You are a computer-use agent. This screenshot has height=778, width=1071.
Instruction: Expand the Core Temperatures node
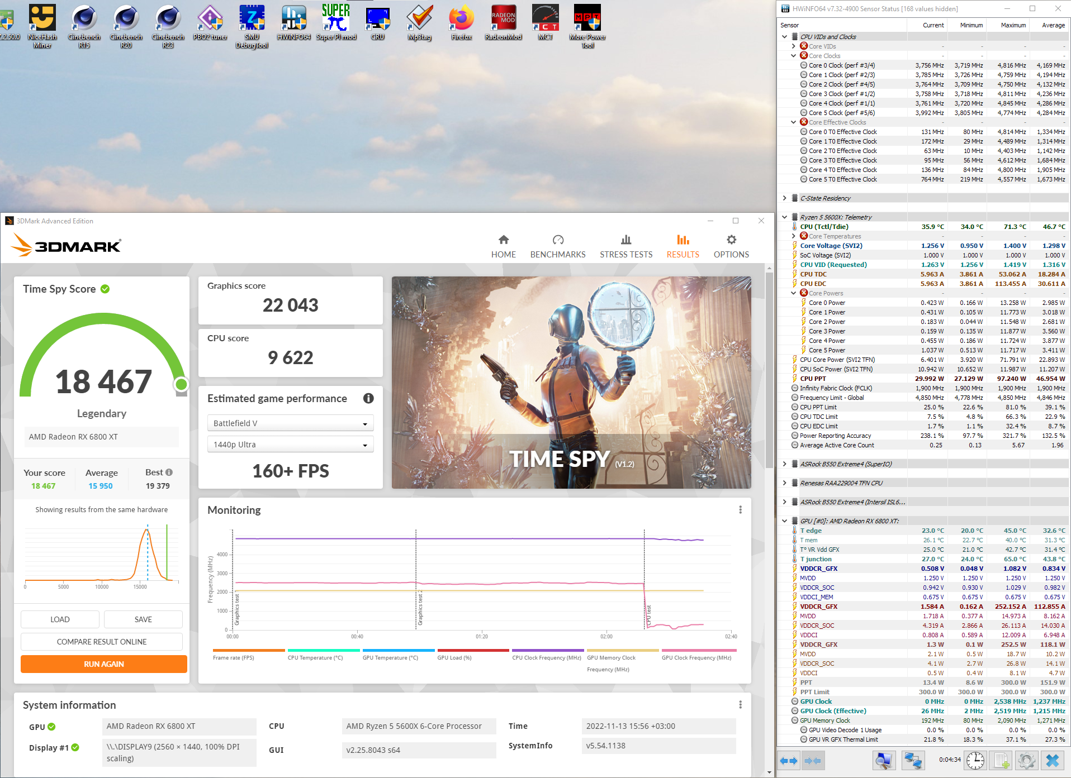794,236
